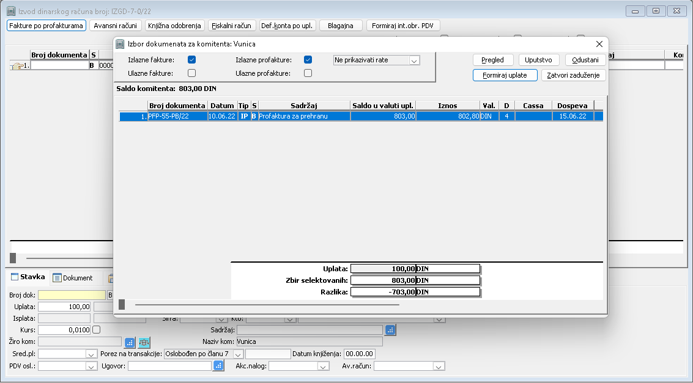
Task: Expand the Akc.nalog dropdown
Action: click(x=323, y=367)
